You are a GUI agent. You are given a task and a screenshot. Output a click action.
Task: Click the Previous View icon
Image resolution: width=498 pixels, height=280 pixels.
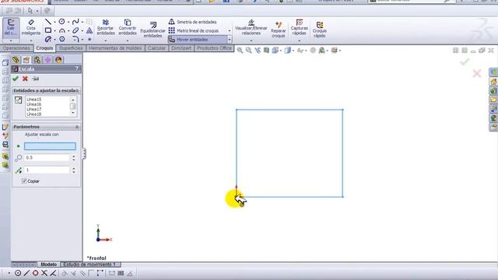[x=258, y=50]
